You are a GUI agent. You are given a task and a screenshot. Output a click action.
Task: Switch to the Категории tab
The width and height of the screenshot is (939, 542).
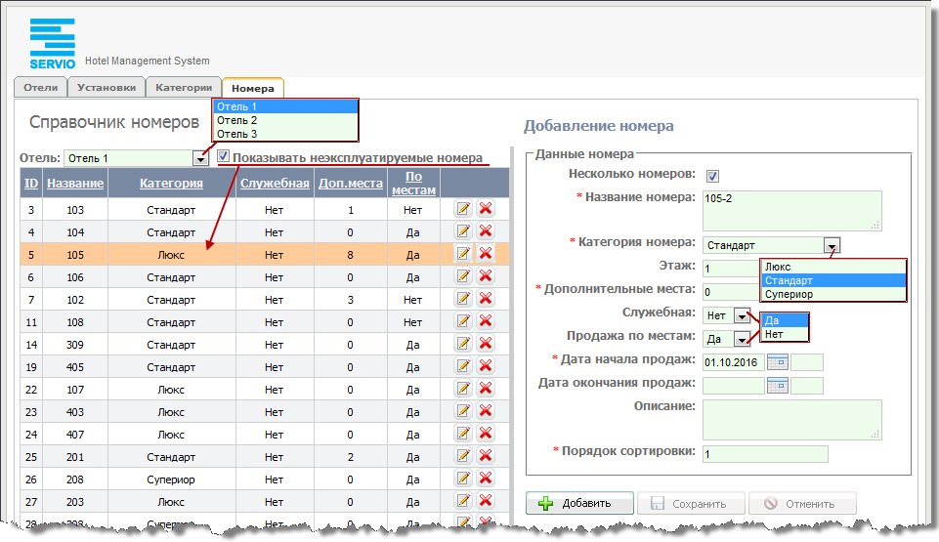click(184, 88)
